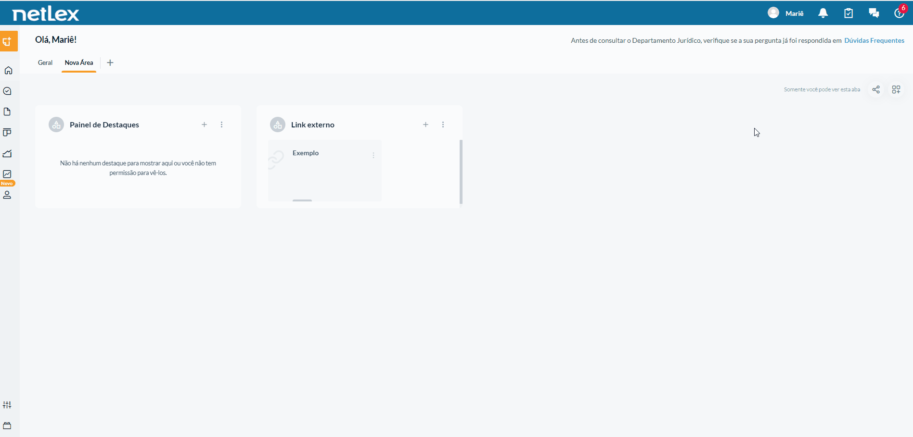Go to home icon in sidebar
The height and width of the screenshot is (437, 913).
click(8, 70)
